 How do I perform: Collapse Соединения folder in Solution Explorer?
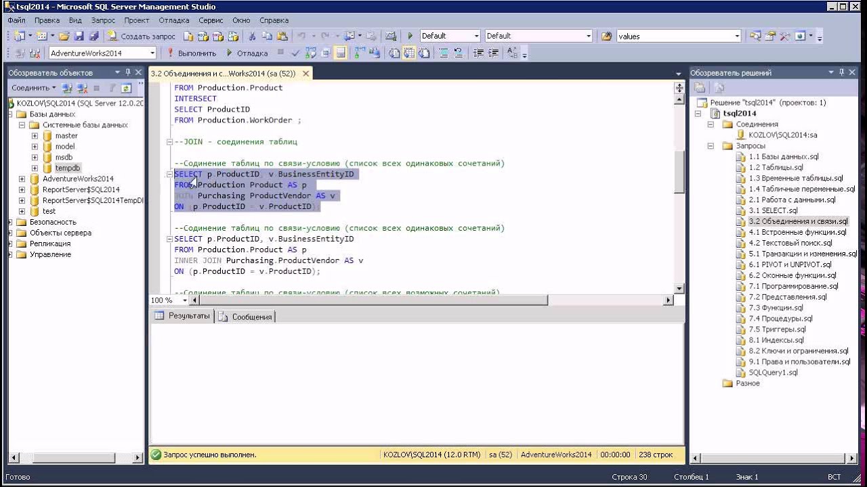coord(711,124)
